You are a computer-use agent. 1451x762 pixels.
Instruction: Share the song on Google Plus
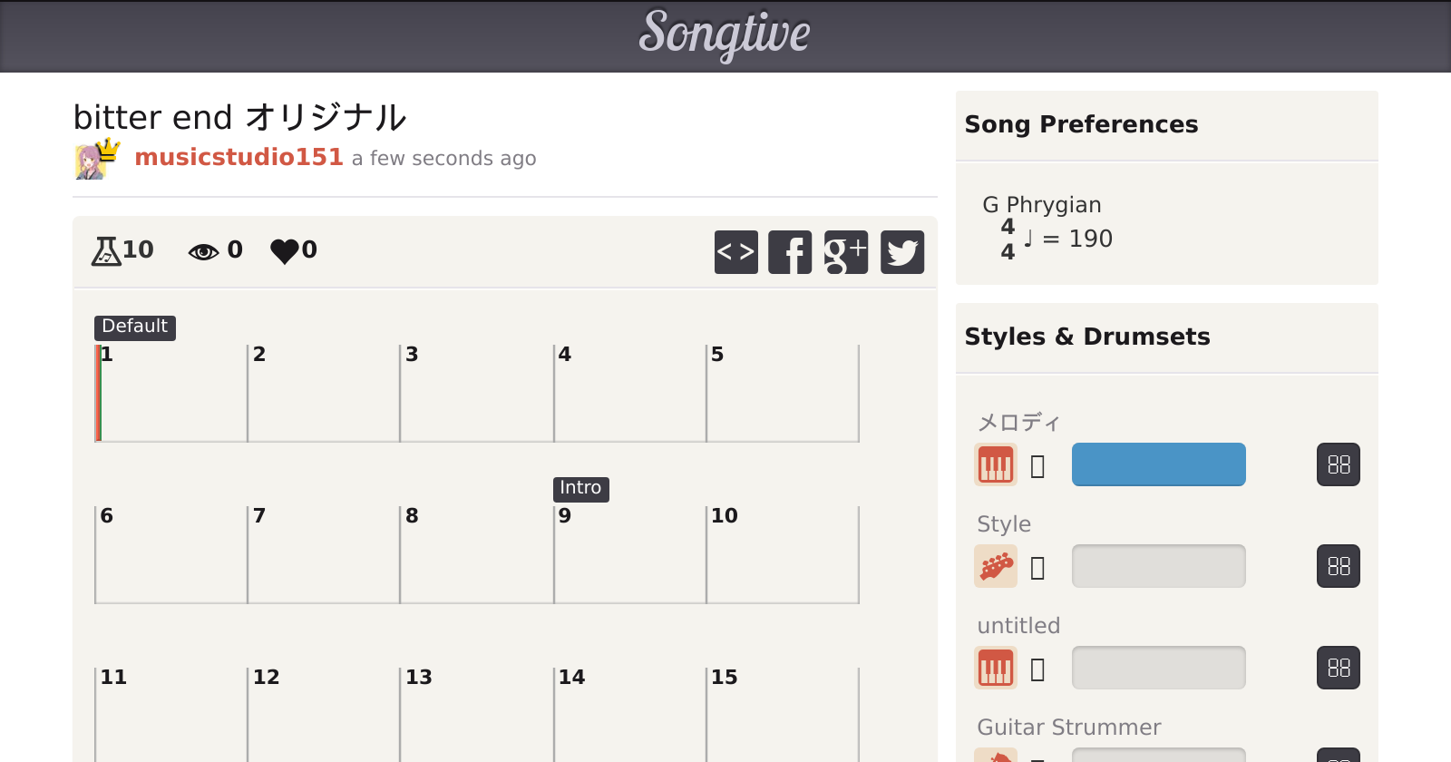(845, 251)
